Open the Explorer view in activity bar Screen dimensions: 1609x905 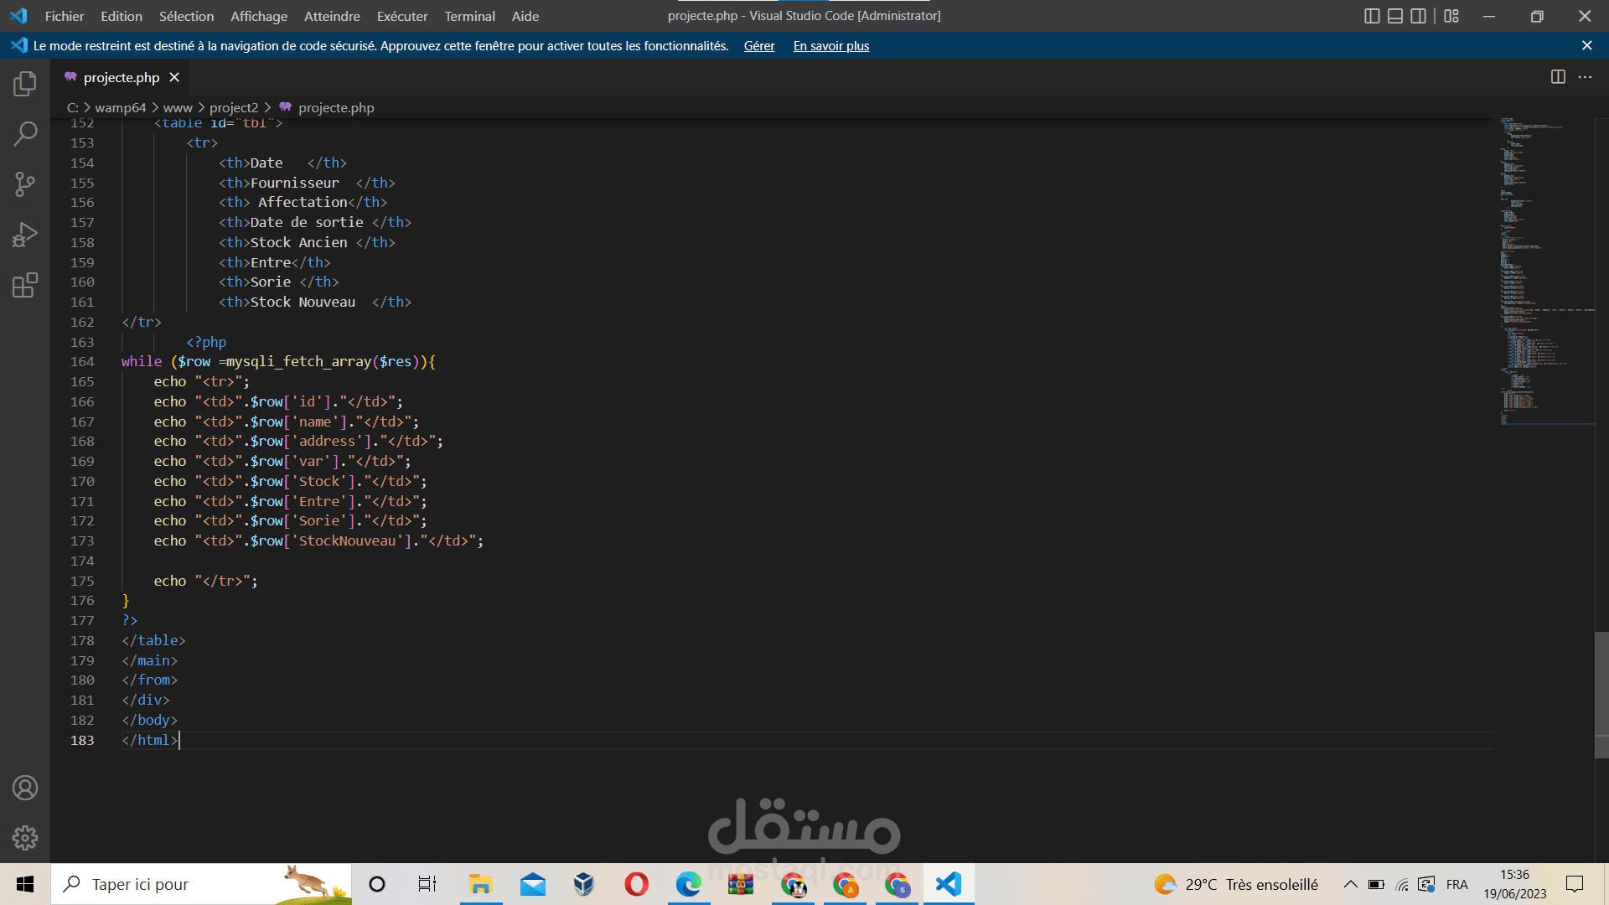click(25, 84)
